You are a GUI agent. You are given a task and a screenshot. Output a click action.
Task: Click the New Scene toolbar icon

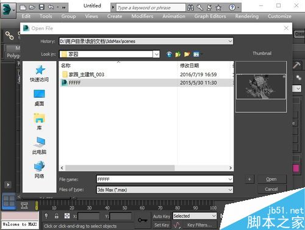coord(23,7)
